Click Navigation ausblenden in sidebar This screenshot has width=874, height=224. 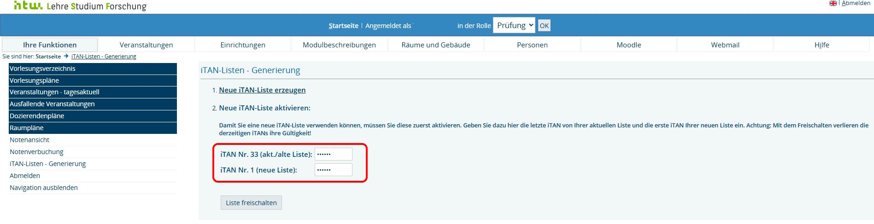point(44,188)
